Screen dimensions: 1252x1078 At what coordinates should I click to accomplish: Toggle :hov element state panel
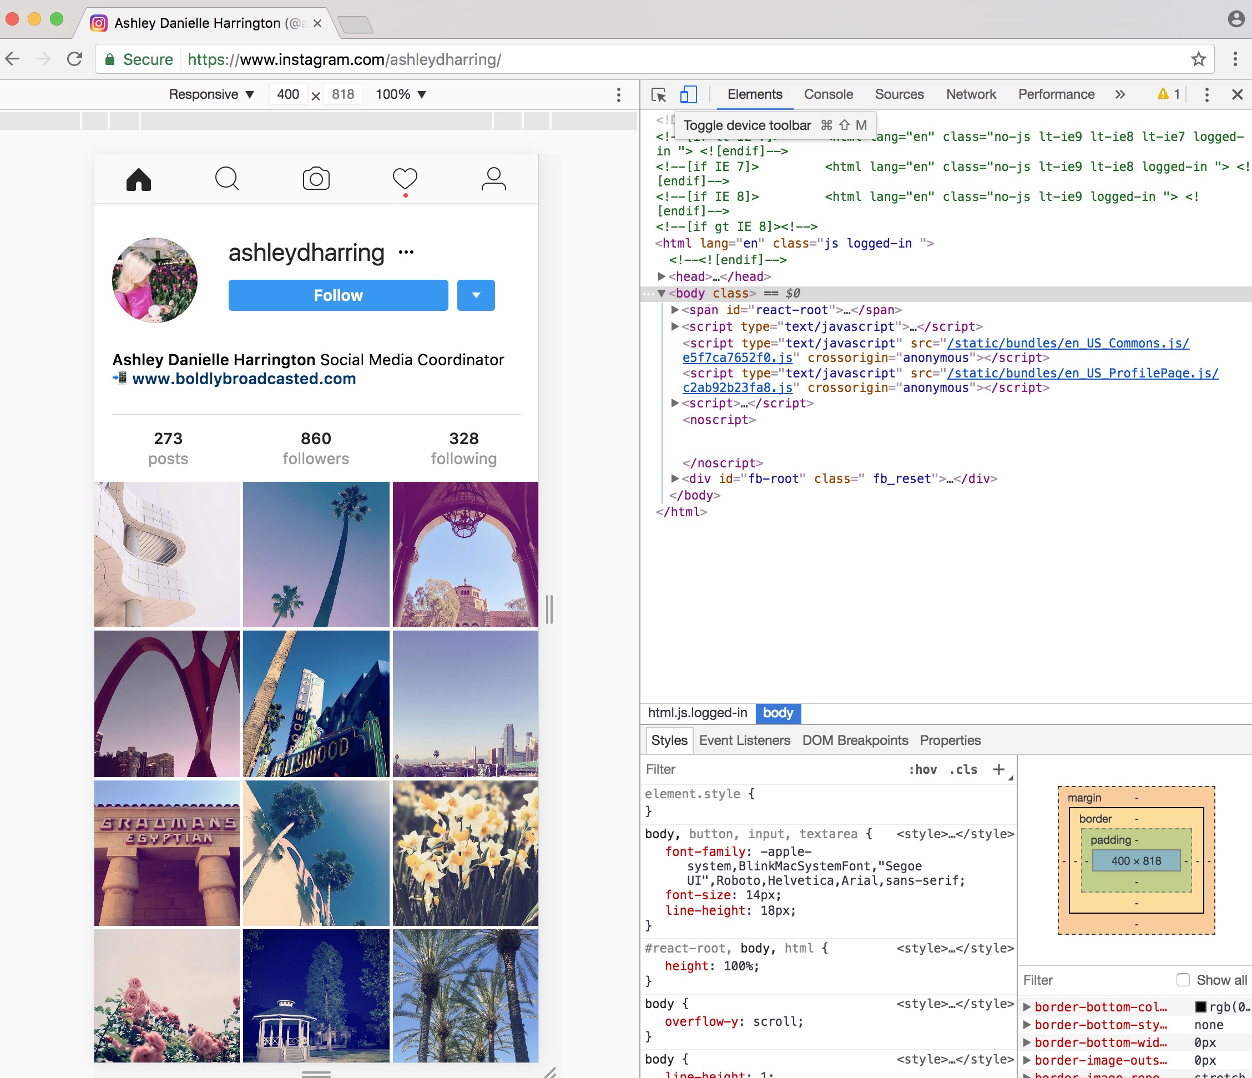coord(923,769)
